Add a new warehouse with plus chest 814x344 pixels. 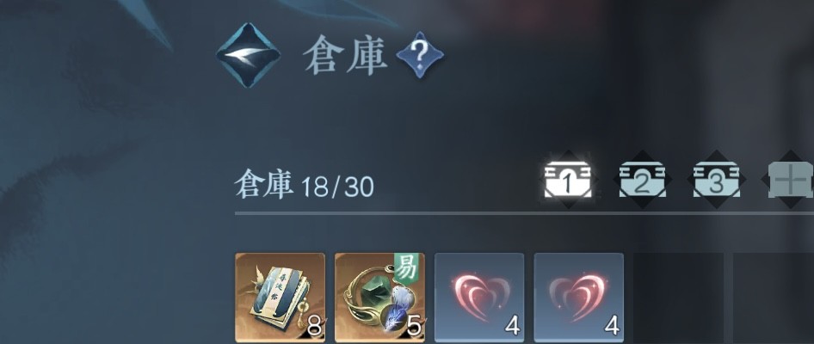[x=791, y=180]
